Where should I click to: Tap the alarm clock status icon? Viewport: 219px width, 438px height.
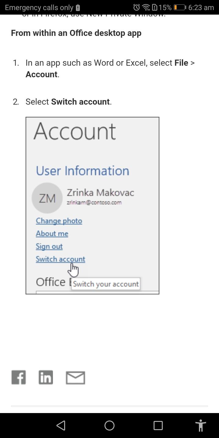pyautogui.click(x=137, y=7)
